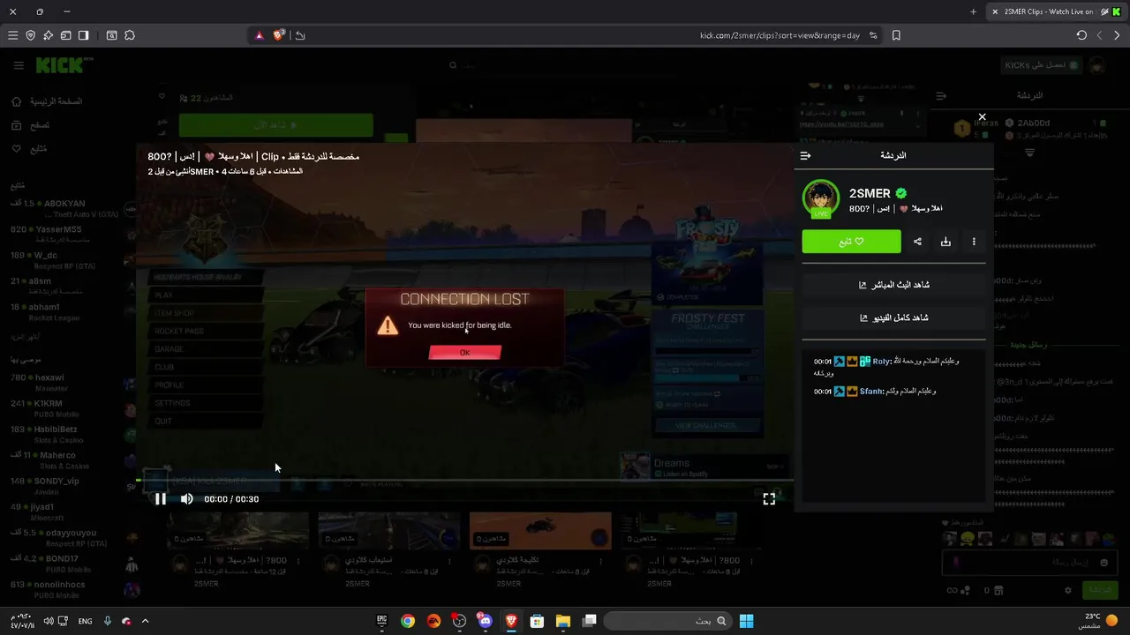
Task: Download the clip via download icon
Action: (x=945, y=242)
